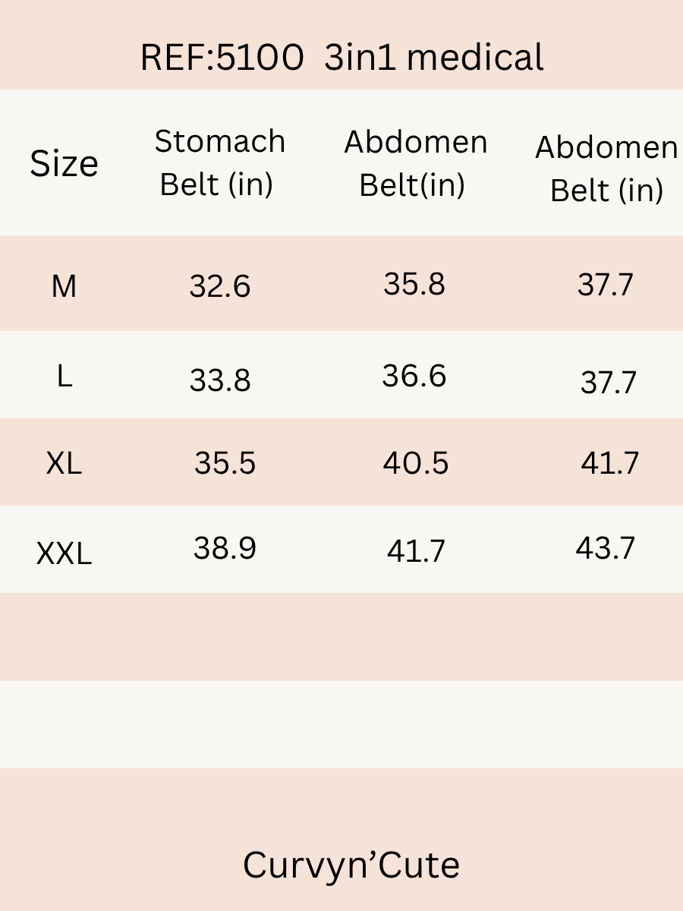
Task: Select the XXL size row label
Action: [x=64, y=554]
